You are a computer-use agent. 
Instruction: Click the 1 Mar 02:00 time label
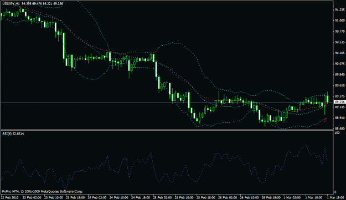coord(292,197)
